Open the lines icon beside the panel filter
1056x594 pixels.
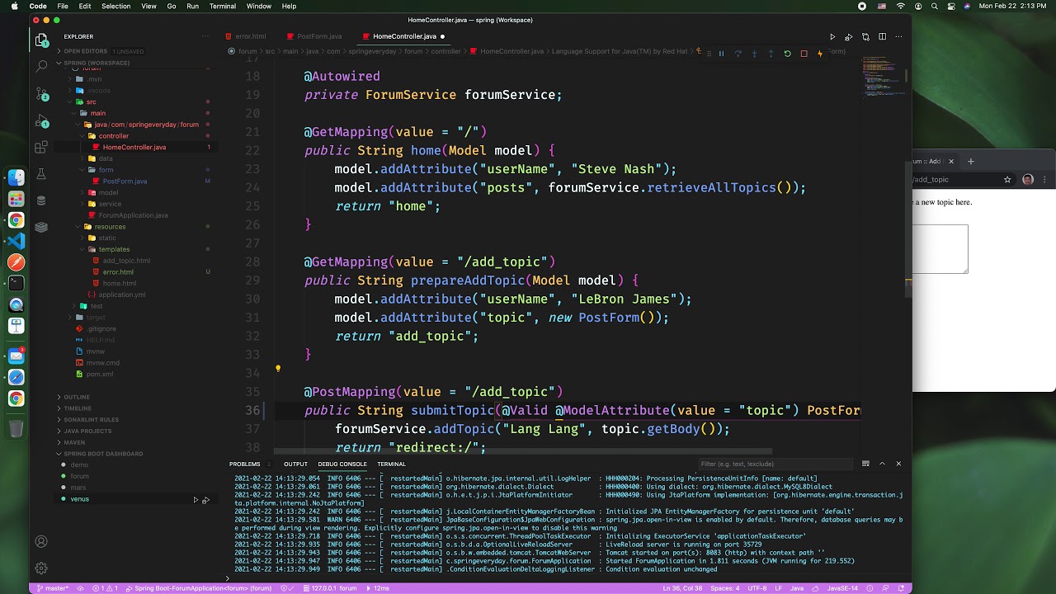[865, 464]
